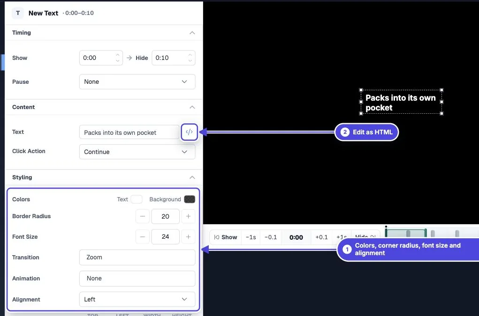Image resolution: width=479 pixels, height=316 pixels.
Task: Step forward with the +0.1 button
Action: tap(321, 237)
